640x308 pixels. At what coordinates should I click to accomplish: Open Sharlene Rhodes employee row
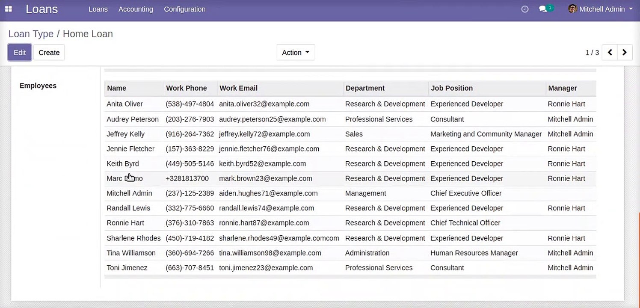(350, 238)
